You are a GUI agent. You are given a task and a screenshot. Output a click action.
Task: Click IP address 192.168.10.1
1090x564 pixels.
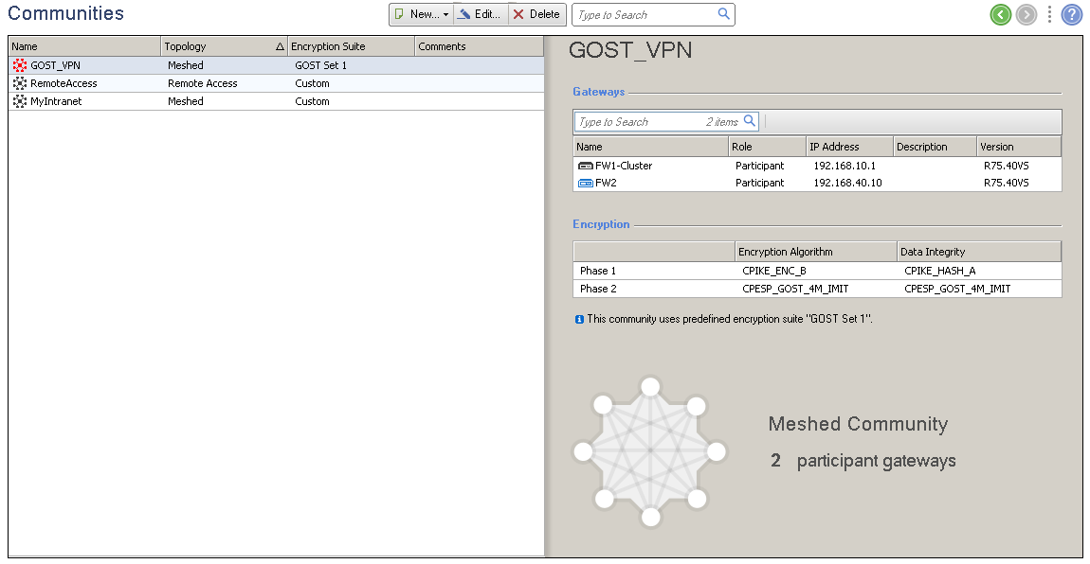coord(845,166)
